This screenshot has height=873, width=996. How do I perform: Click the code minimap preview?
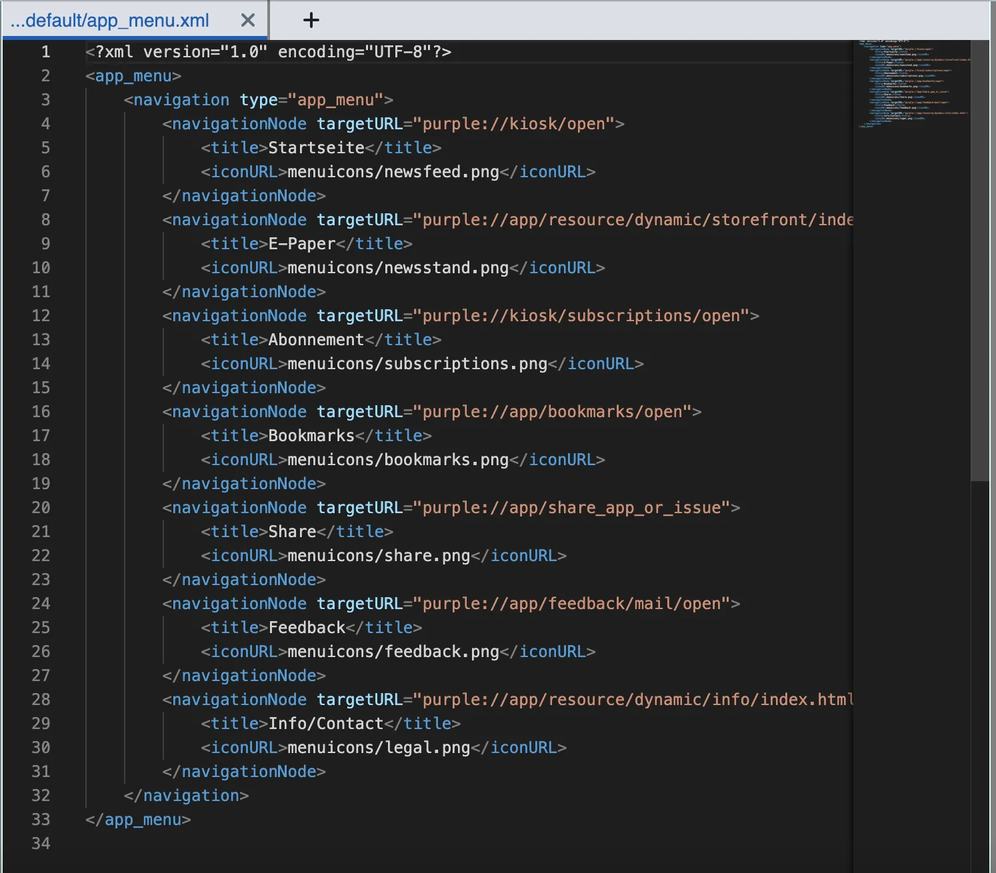point(913,83)
